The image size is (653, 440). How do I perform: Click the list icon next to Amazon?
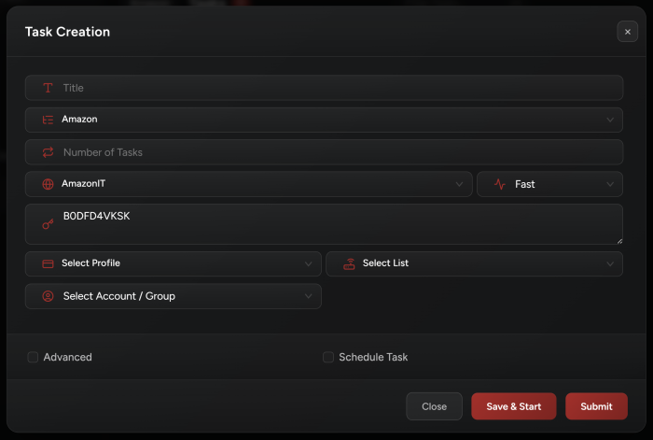(48, 121)
